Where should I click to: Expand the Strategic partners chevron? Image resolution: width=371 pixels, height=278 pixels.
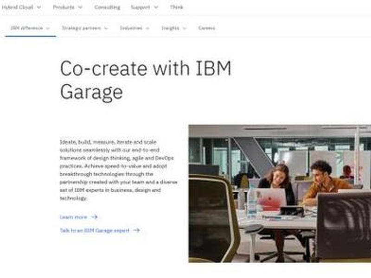point(106,28)
